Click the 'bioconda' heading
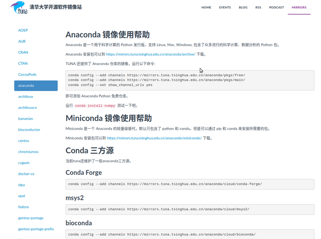The width and height of the screenshot is (321, 239). coord(79,223)
